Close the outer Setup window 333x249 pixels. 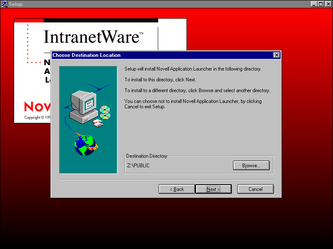[x=328, y=4]
